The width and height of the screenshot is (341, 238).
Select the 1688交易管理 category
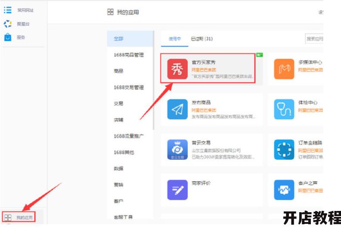129,88
